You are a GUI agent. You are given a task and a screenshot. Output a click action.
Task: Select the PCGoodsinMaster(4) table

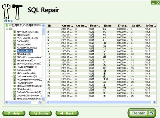pos(27,67)
